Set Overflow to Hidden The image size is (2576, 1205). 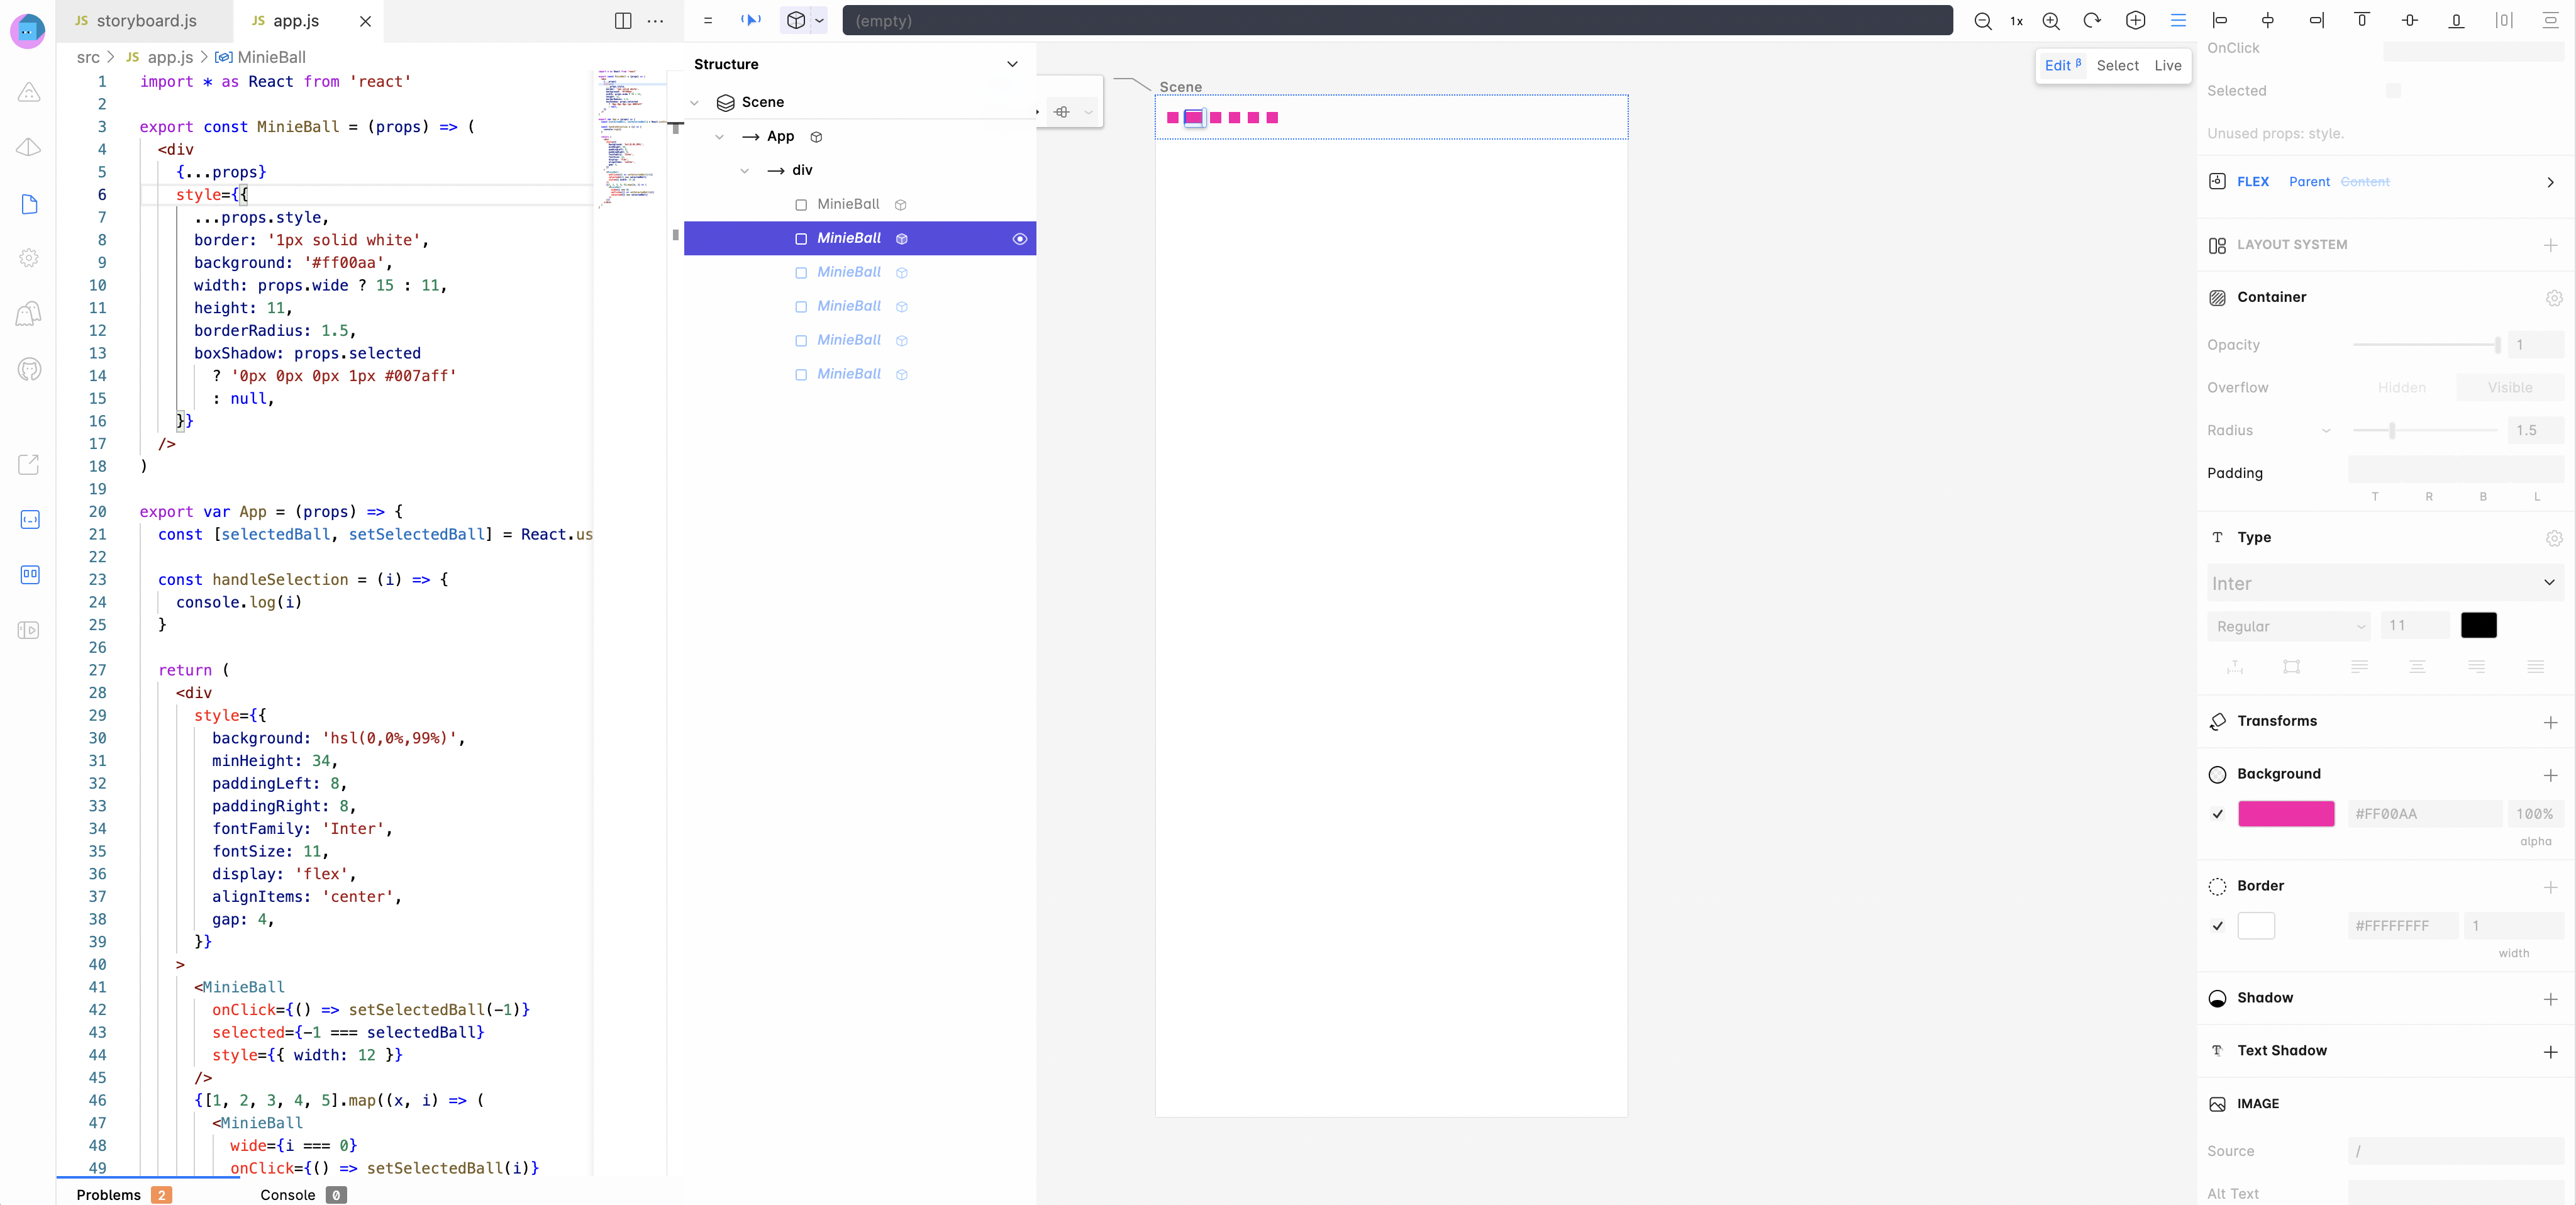2402,387
